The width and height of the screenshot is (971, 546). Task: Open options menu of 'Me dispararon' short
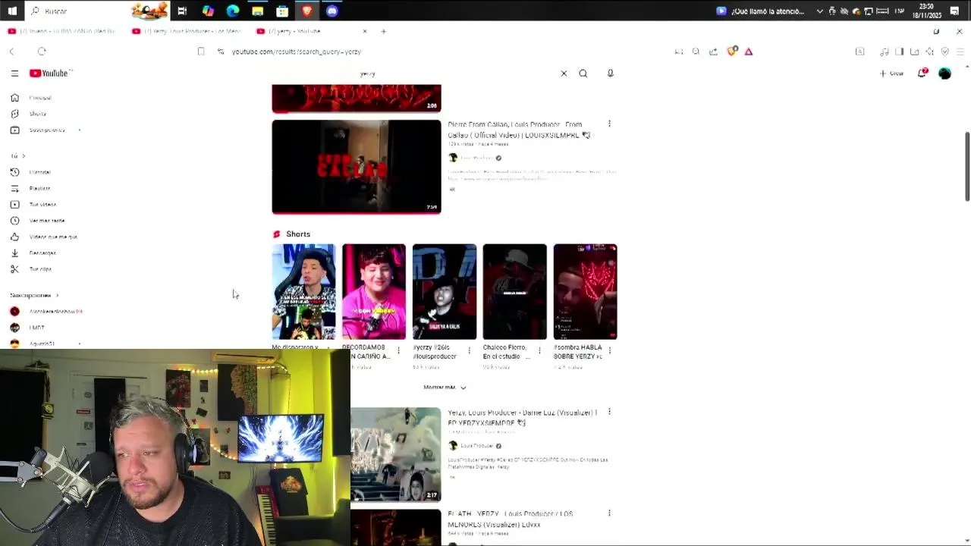tap(328, 348)
